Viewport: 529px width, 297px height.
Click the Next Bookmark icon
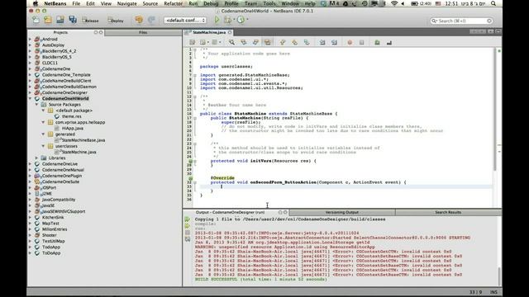tap(294, 42)
